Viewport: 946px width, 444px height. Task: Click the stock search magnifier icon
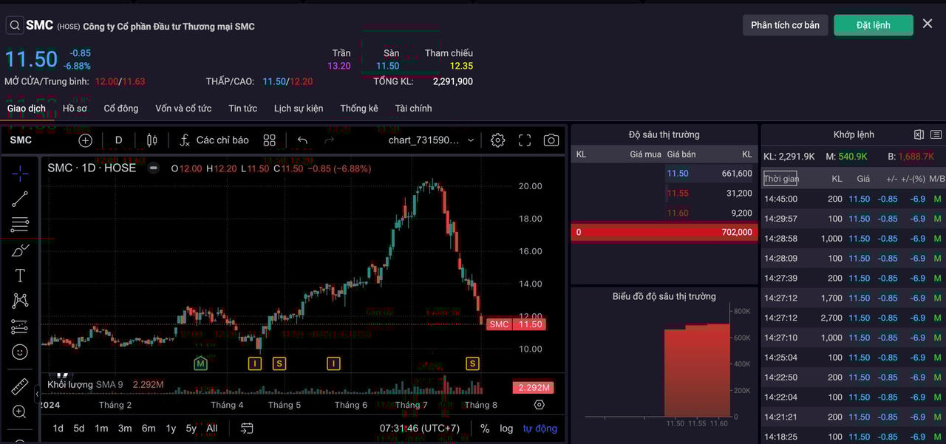(15, 25)
